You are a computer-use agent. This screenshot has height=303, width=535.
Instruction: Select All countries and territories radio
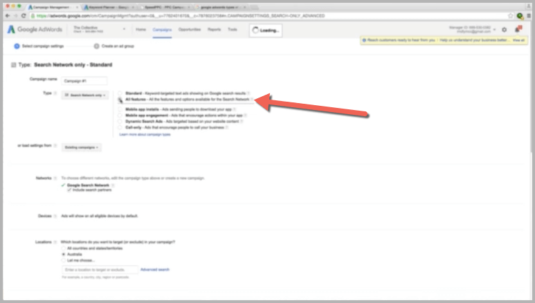pos(64,248)
